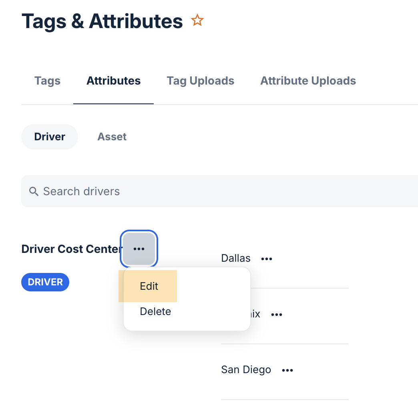Click the search magnifier icon
The width and height of the screenshot is (418, 404).
(x=34, y=191)
